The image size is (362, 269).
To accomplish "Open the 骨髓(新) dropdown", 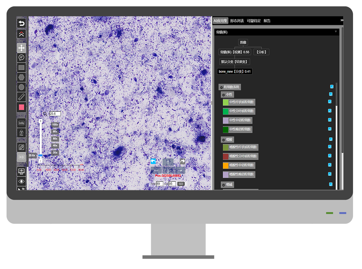I will (x=336, y=32).
